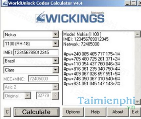141x119 pixels.
Task: Click the results scrollbar down arrow
Action: 137,102
